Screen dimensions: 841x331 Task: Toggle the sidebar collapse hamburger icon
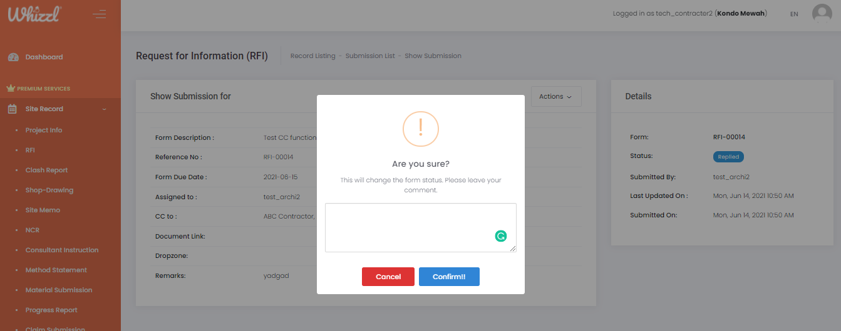(x=99, y=14)
